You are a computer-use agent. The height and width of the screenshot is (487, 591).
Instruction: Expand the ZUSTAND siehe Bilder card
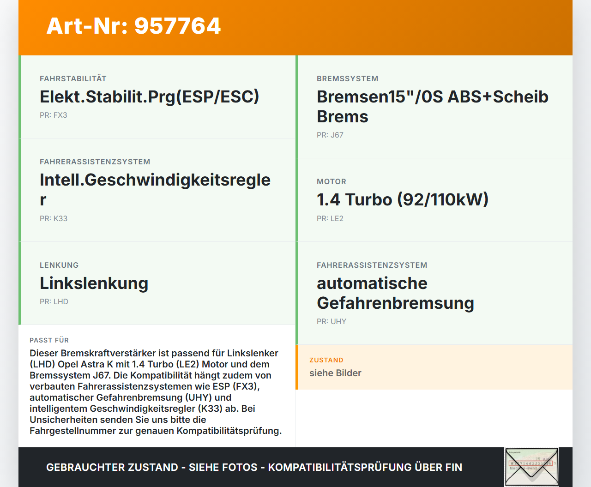click(434, 367)
